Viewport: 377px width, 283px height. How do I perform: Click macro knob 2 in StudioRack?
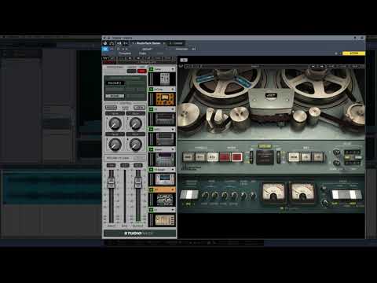click(x=135, y=123)
